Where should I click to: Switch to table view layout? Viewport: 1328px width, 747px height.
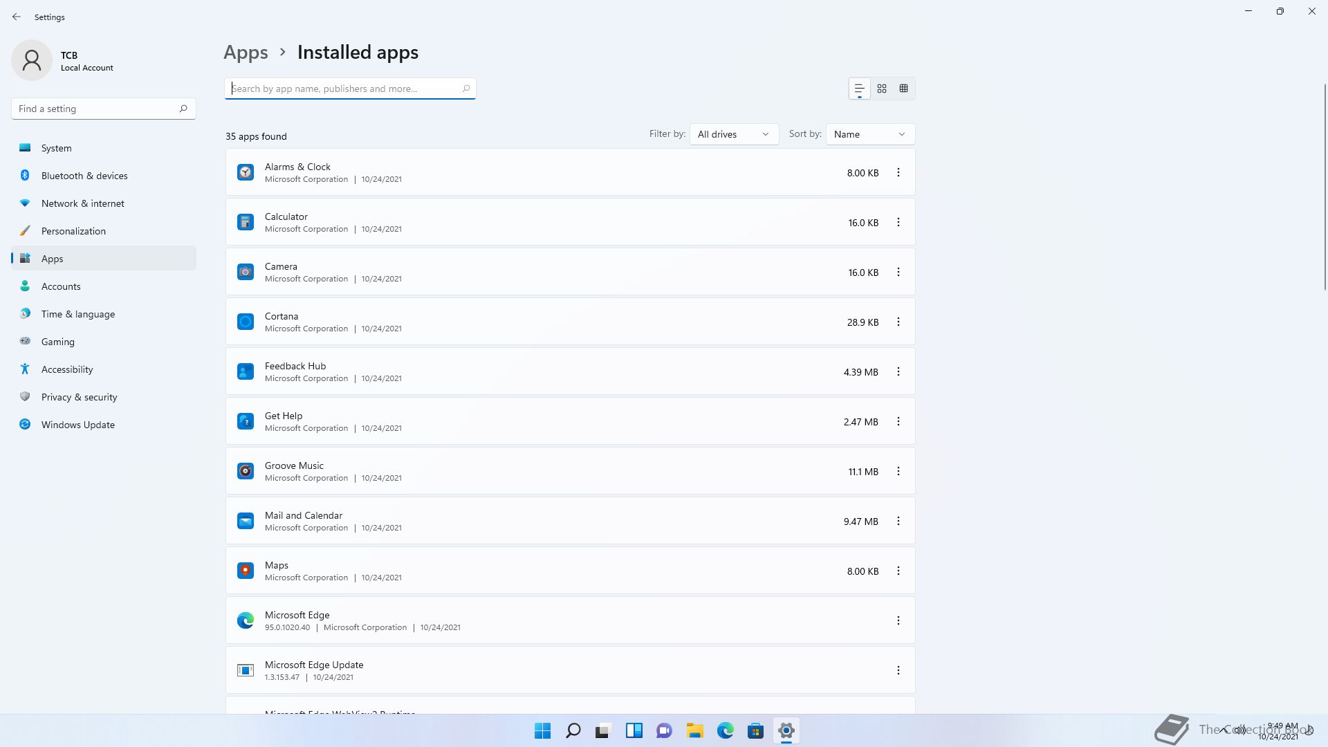tap(903, 89)
